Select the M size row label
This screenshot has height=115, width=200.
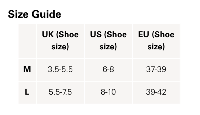pyautogui.click(x=27, y=69)
